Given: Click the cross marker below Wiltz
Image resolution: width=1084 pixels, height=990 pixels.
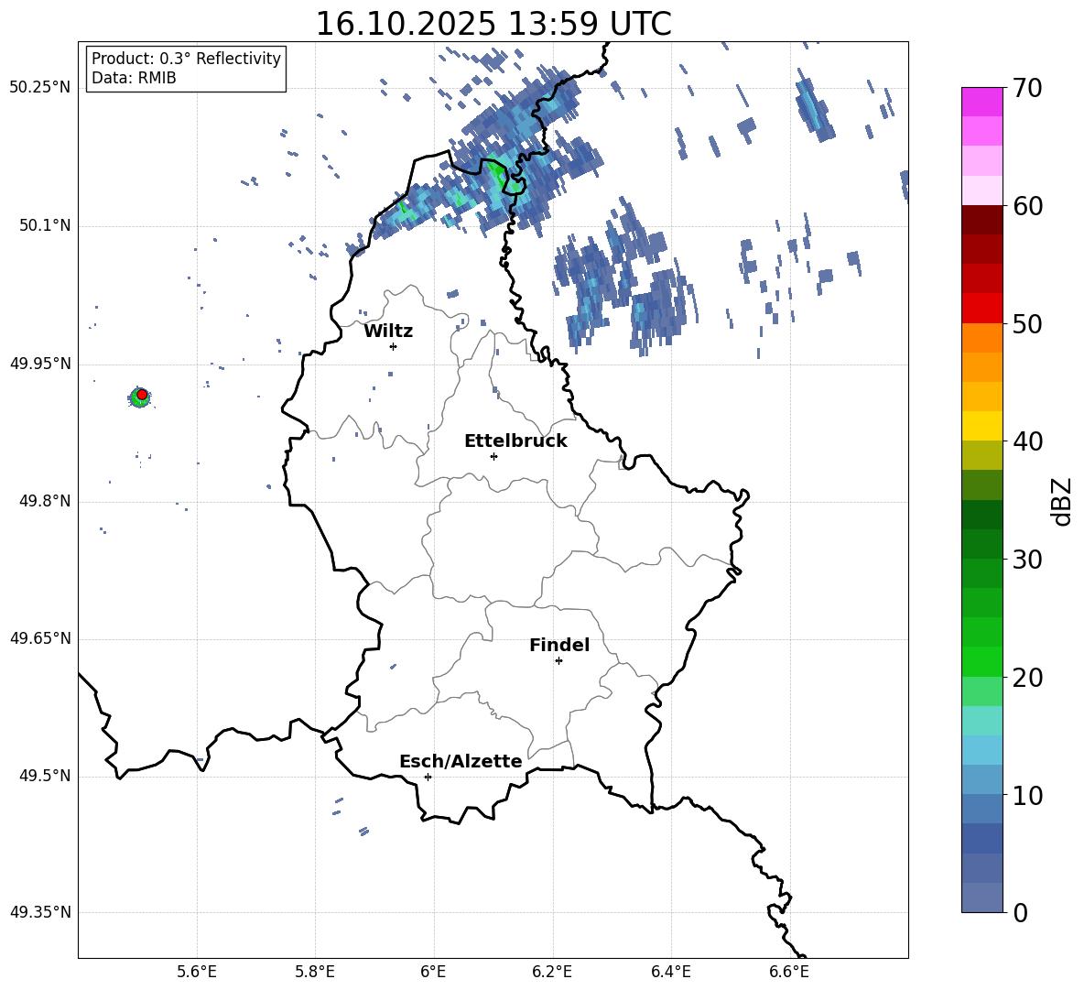Looking at the screenshot, I should 393,346.
